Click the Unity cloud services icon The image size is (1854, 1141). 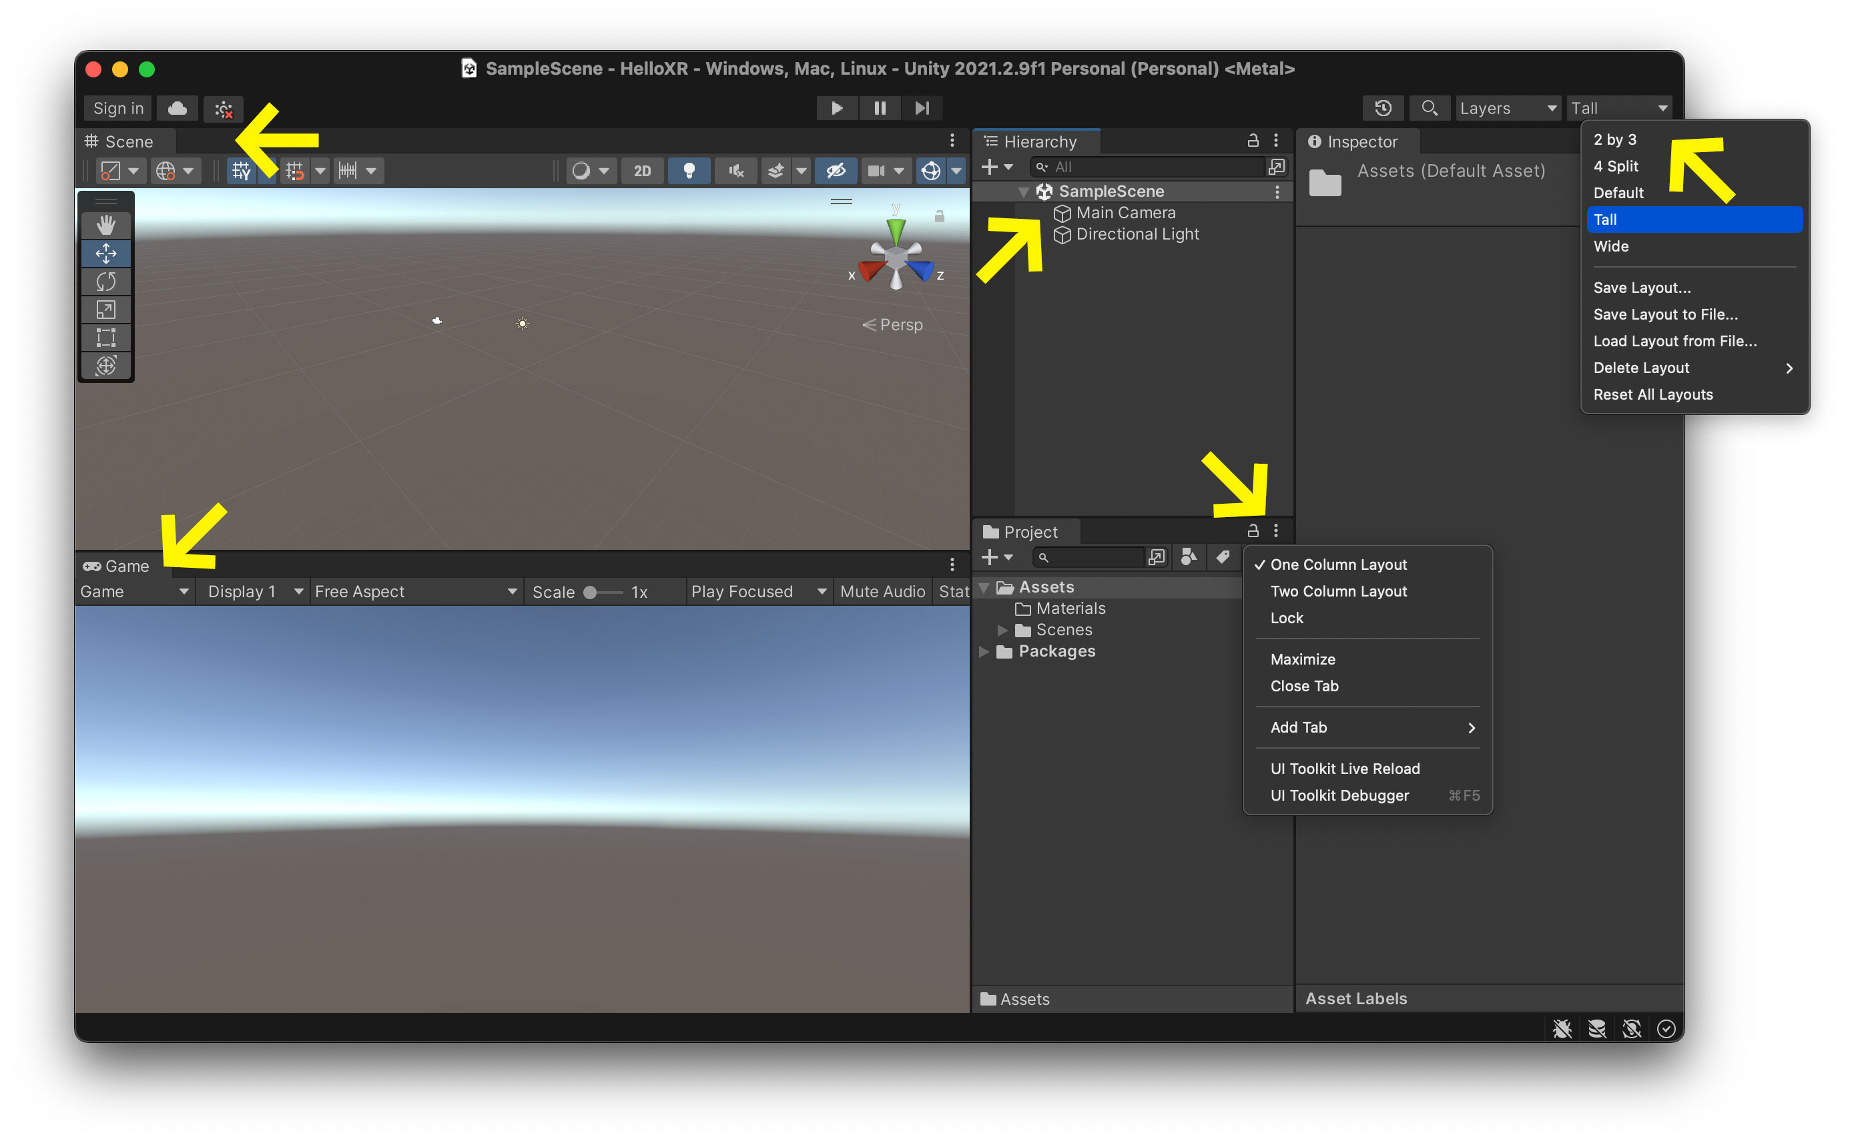(x=178, y=108)
